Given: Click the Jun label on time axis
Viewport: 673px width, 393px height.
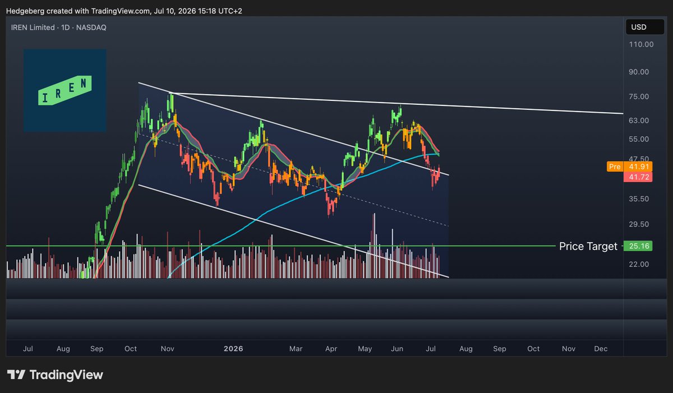Looking at the screenshot, I should pyautogui.click(x=397, y=349).
